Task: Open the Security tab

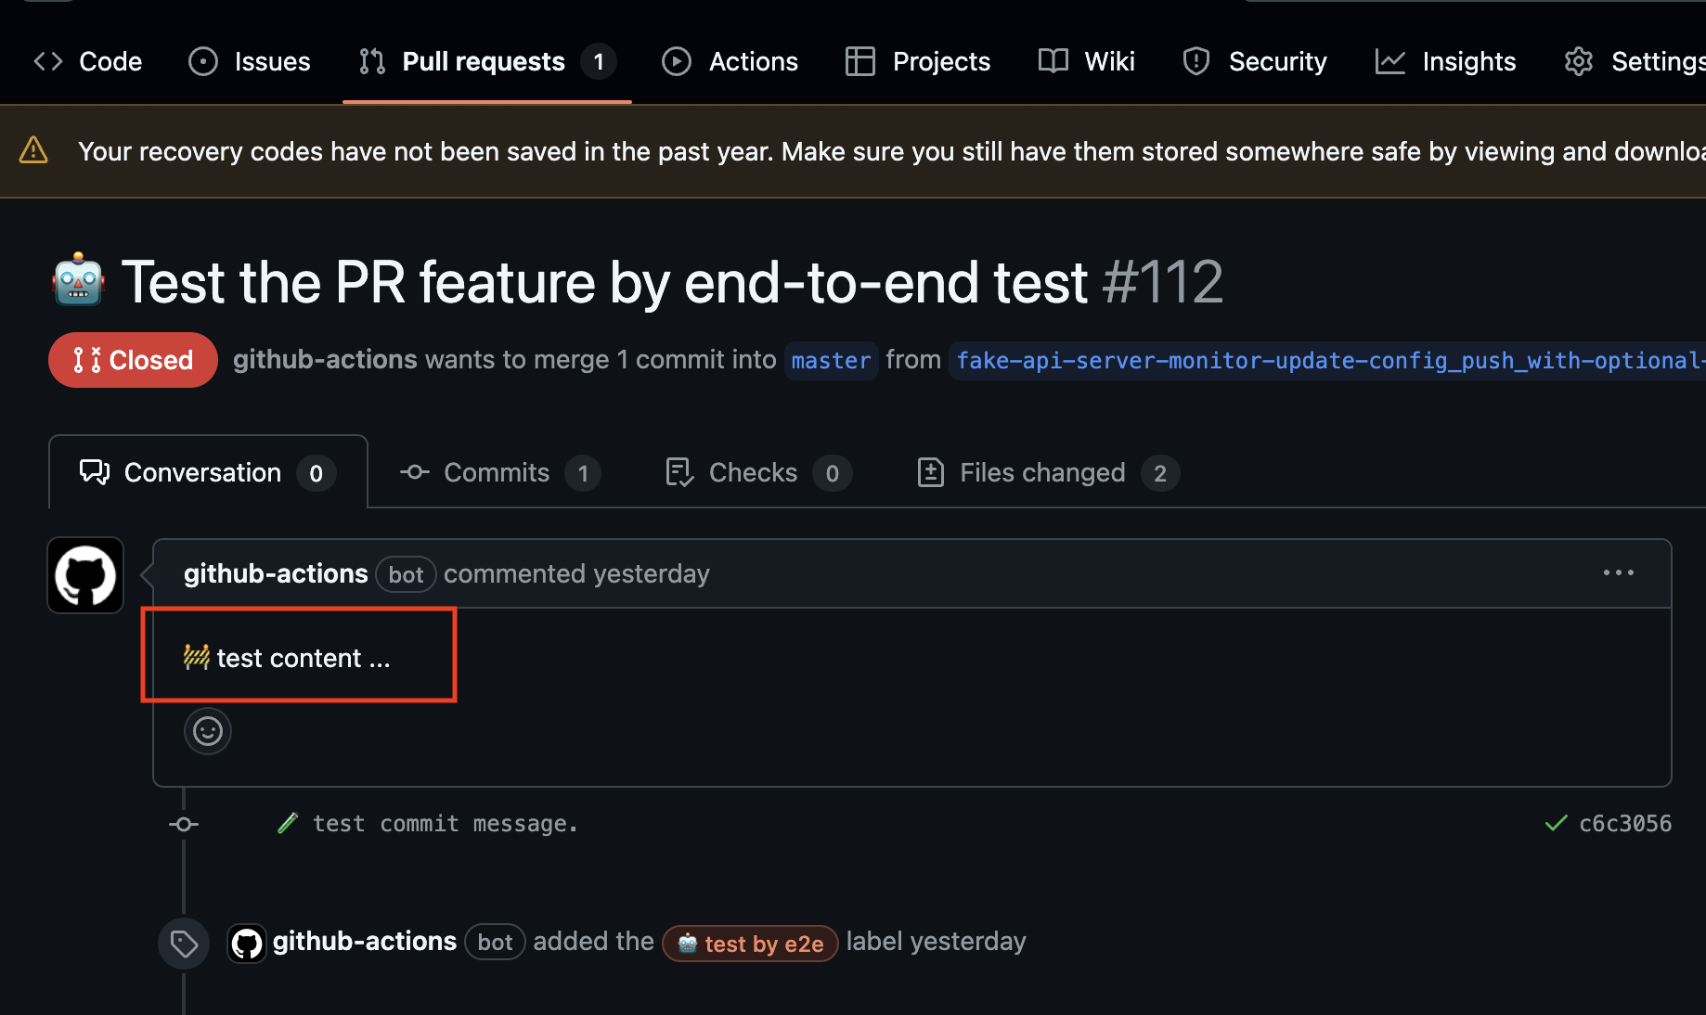Action: click(x=1255, y=61)
